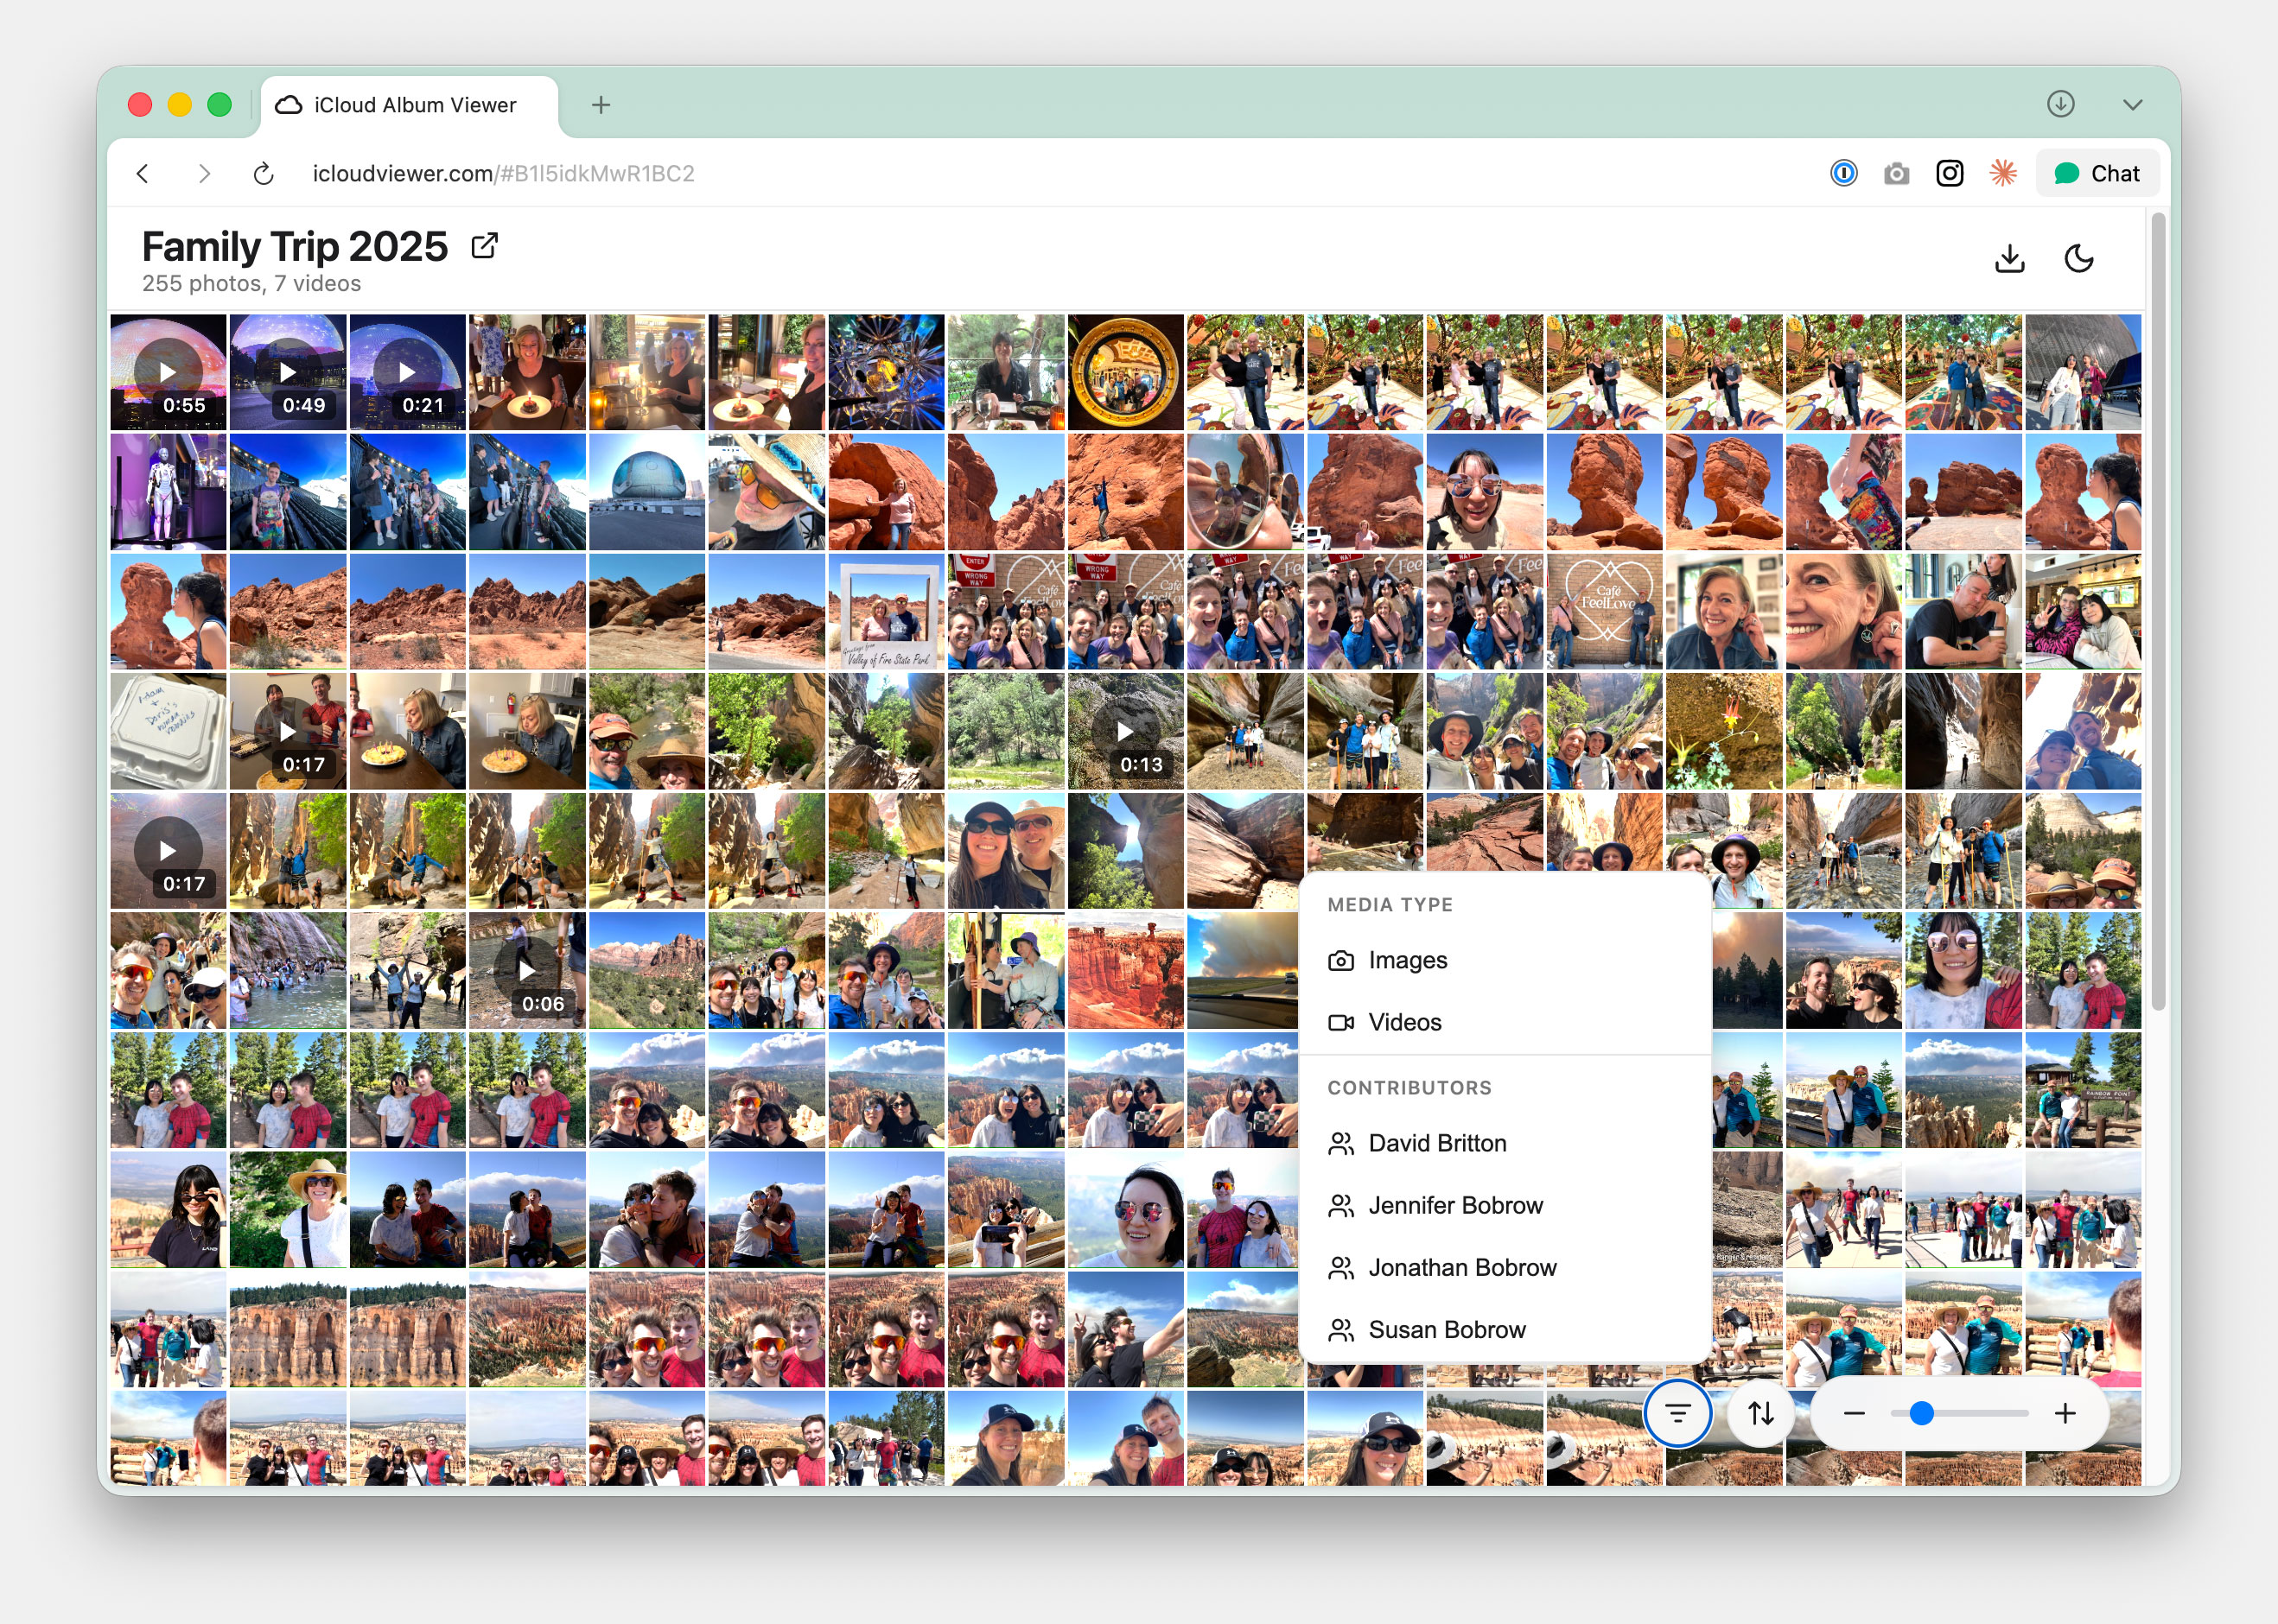Toggle the Videos media type filter
This screenshot has height=1624, width=2278.
[1403, 1022]
